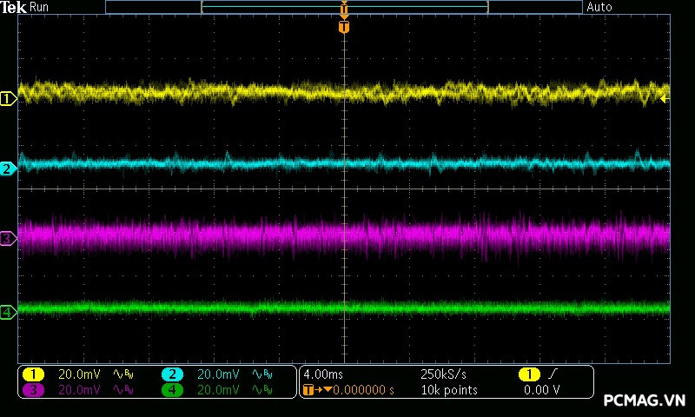Select the channel 1 badge in readout
The width and height of the screenshot is (695, 417).
[x=33, y=374]
